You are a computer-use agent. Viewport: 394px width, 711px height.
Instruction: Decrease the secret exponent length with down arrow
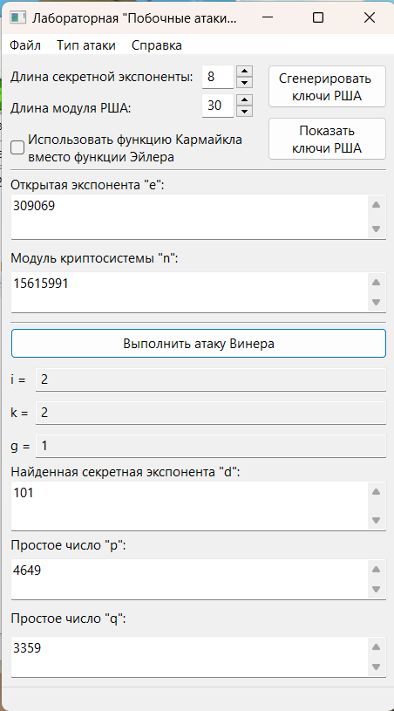[245, 83]
